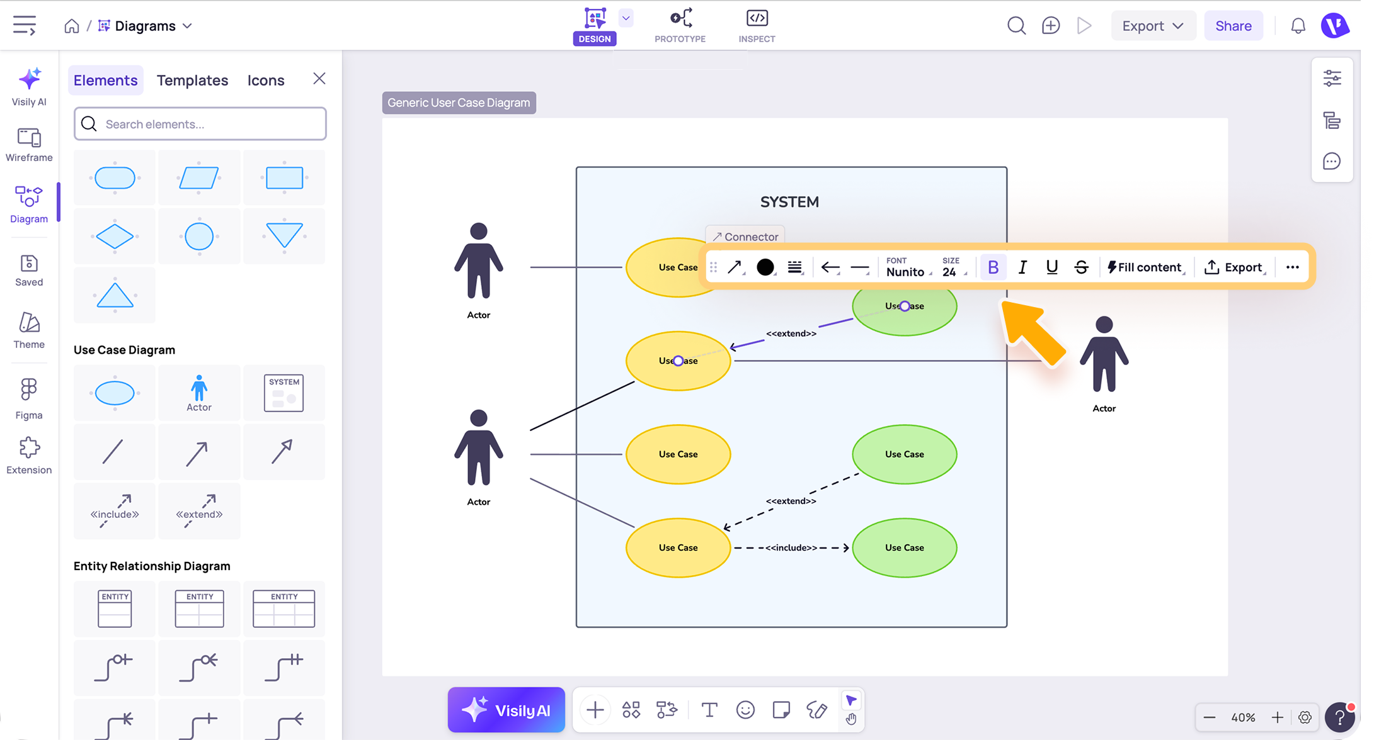Open the font size 24 dropdown
This screenshot has height=740, width=1391.
[x=953, y=267]
